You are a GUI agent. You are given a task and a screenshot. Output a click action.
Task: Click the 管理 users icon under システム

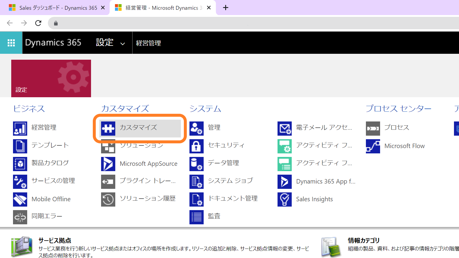197,129
